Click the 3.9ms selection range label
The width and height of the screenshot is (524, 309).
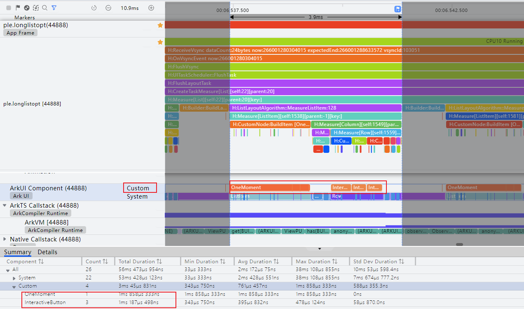tap(316, 17)
